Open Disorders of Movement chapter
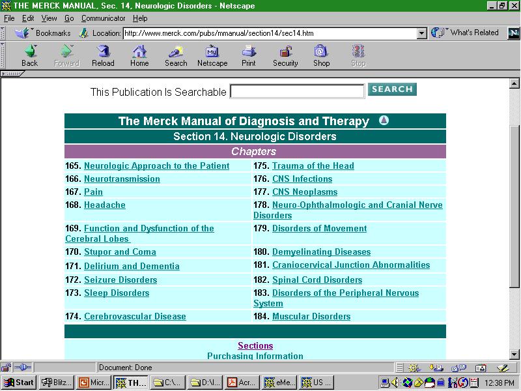The height and width of the screenshot is (391, 521). [319, 228]
